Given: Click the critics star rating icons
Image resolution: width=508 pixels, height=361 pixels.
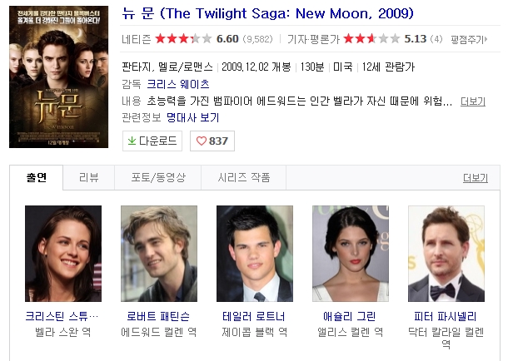Looking at the screenshot, I should 371,39.
